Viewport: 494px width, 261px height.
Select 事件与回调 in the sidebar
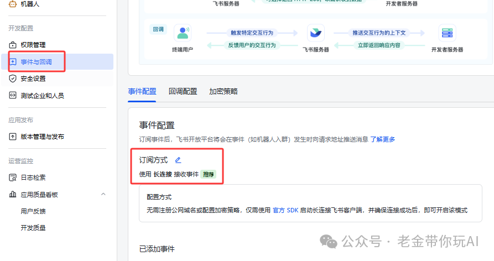click(57, 62)
